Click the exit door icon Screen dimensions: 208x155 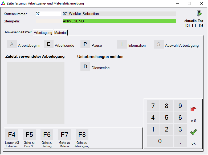click(199, 14)
